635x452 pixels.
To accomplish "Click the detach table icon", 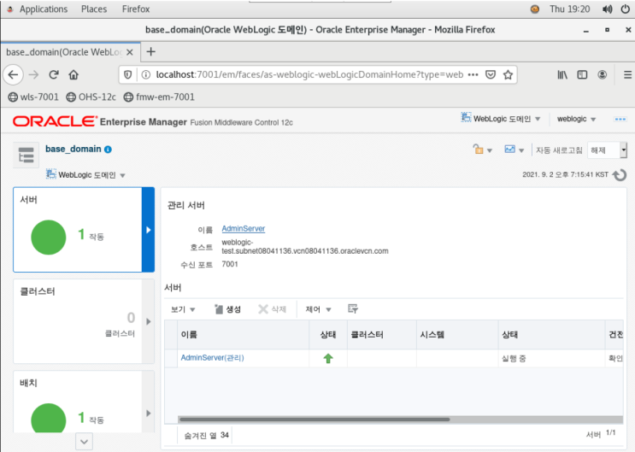I will point(353,309).
